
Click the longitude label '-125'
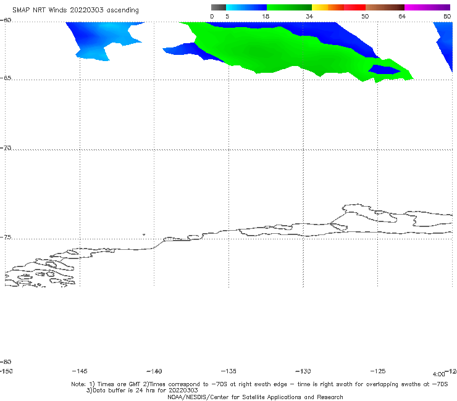[x=378, y=371]
